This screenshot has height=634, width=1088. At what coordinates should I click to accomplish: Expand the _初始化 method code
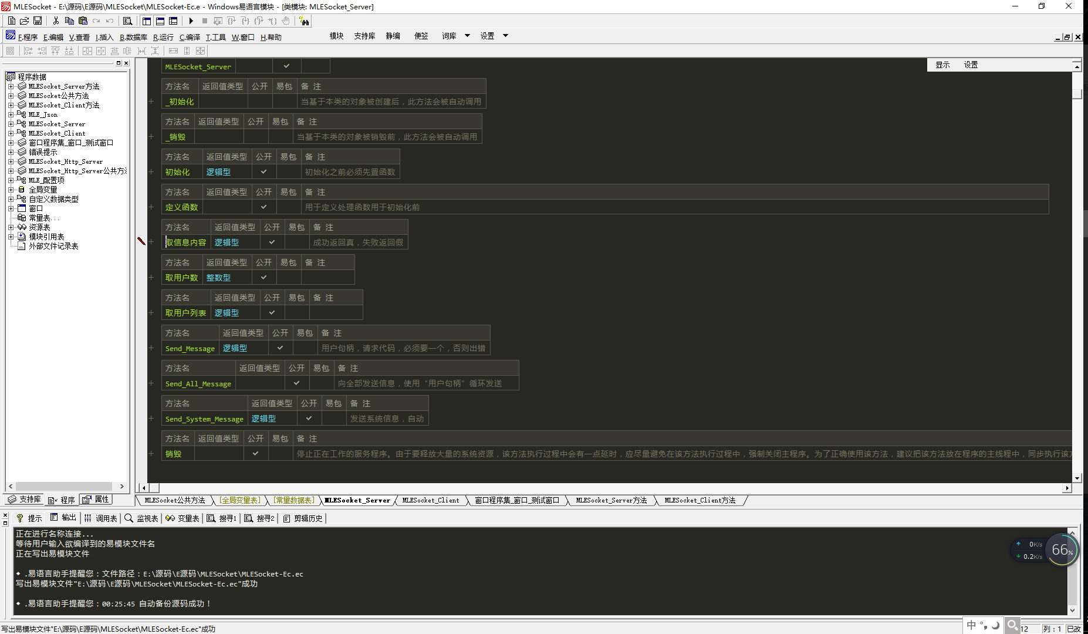[151, 102]
